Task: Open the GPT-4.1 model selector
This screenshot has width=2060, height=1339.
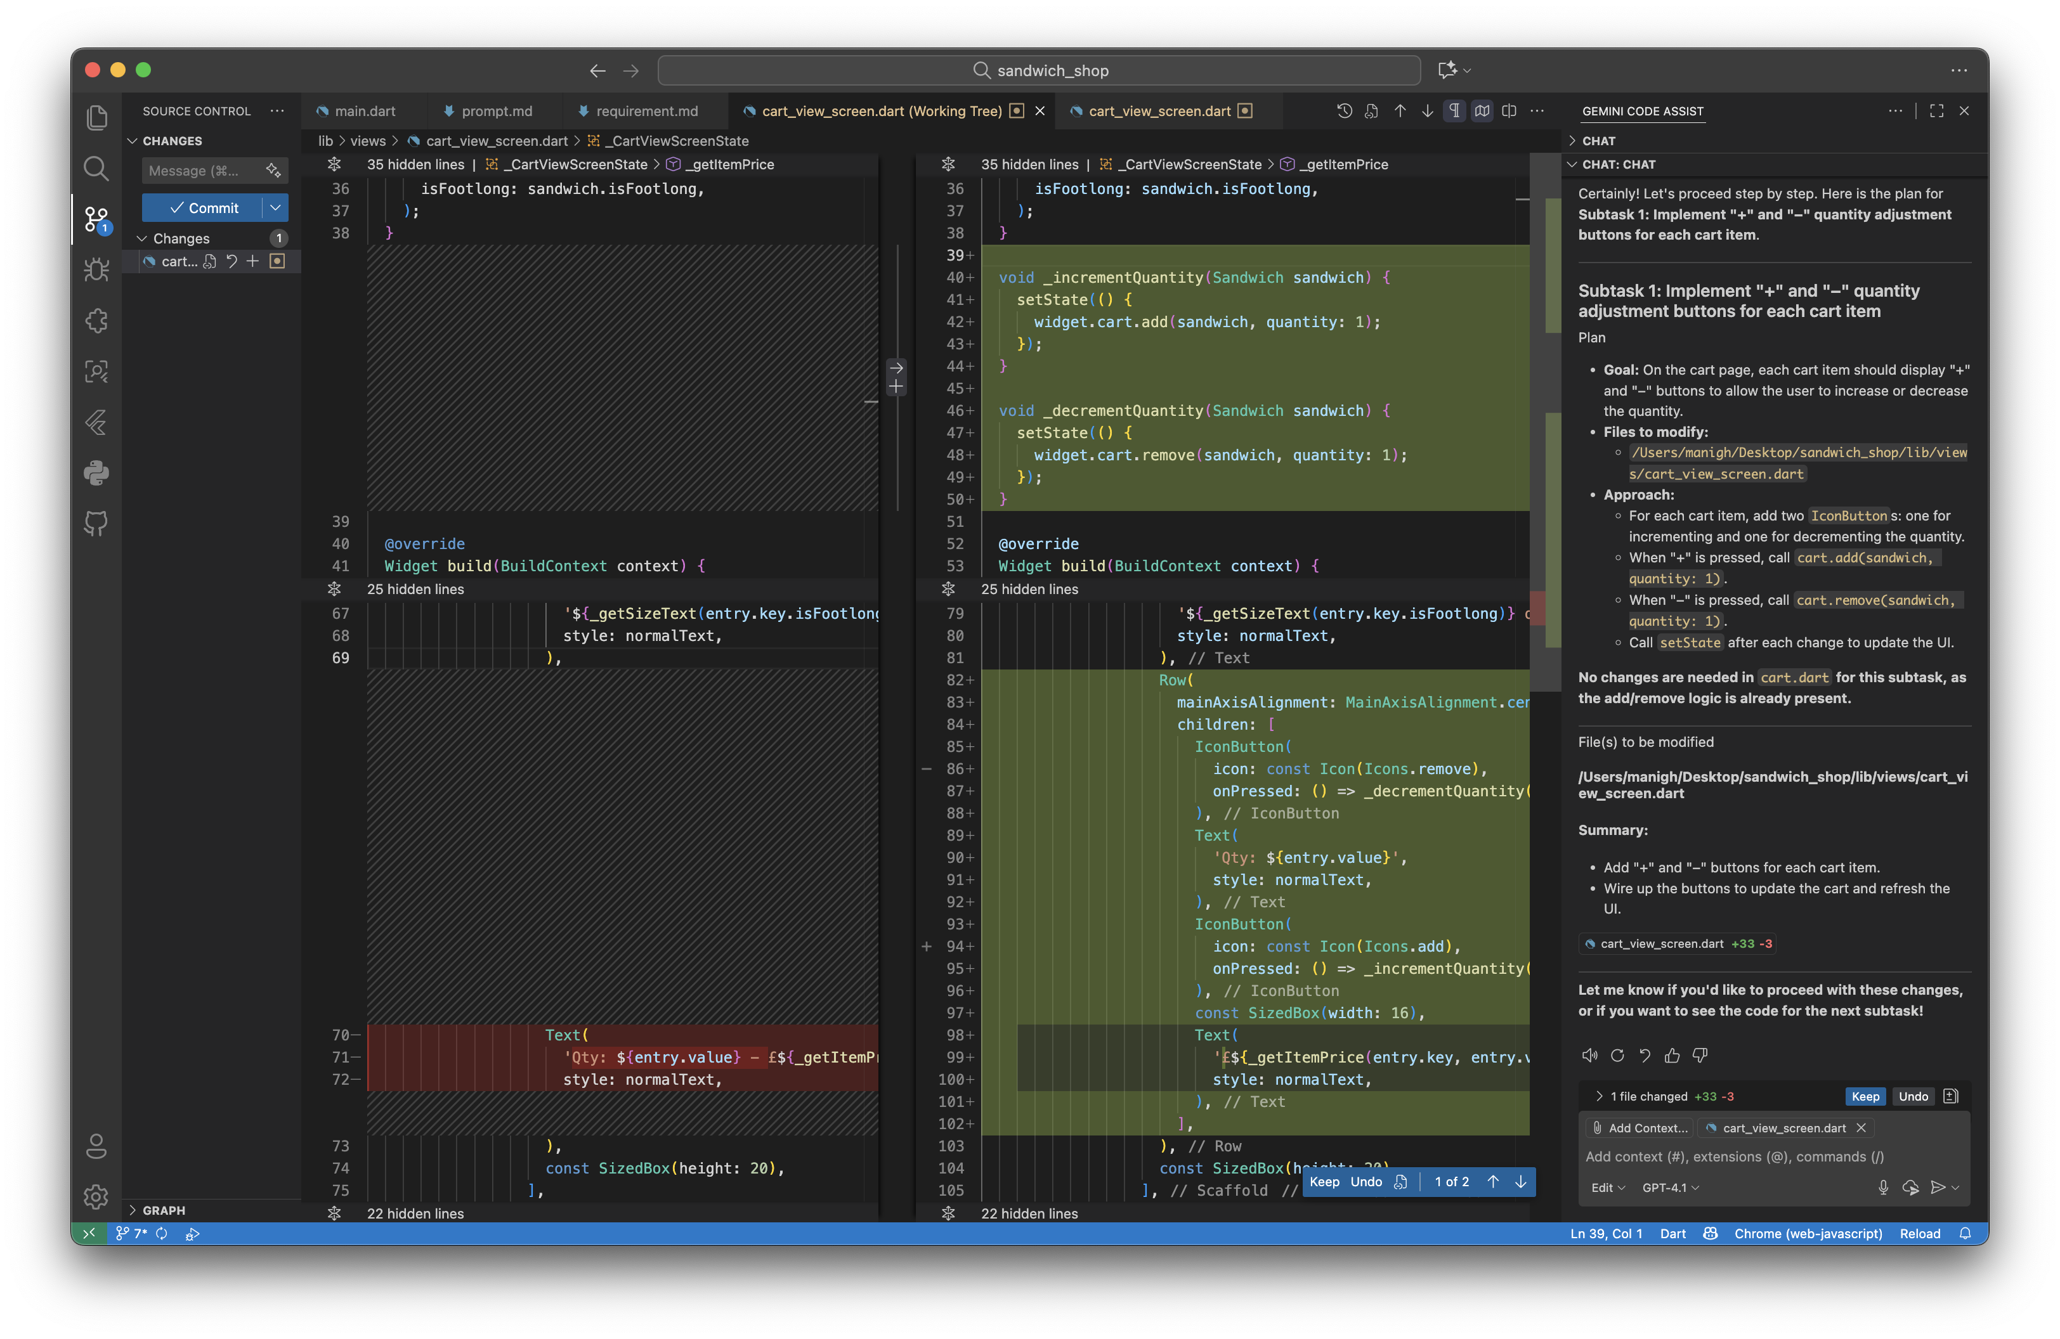Action: [1670, 1187]
